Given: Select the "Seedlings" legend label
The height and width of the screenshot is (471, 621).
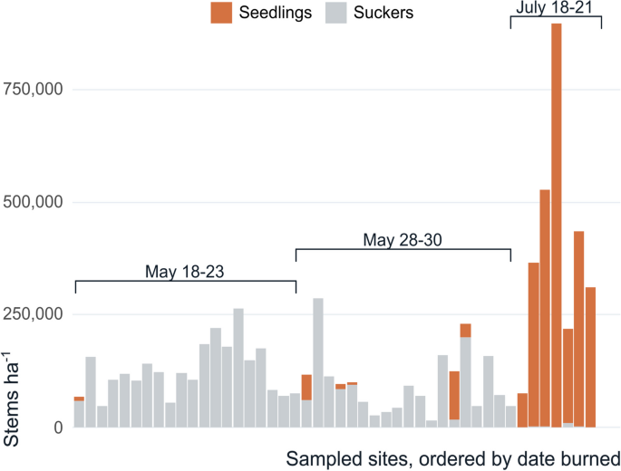Looking at the screenshot, I should coord(276,12).
